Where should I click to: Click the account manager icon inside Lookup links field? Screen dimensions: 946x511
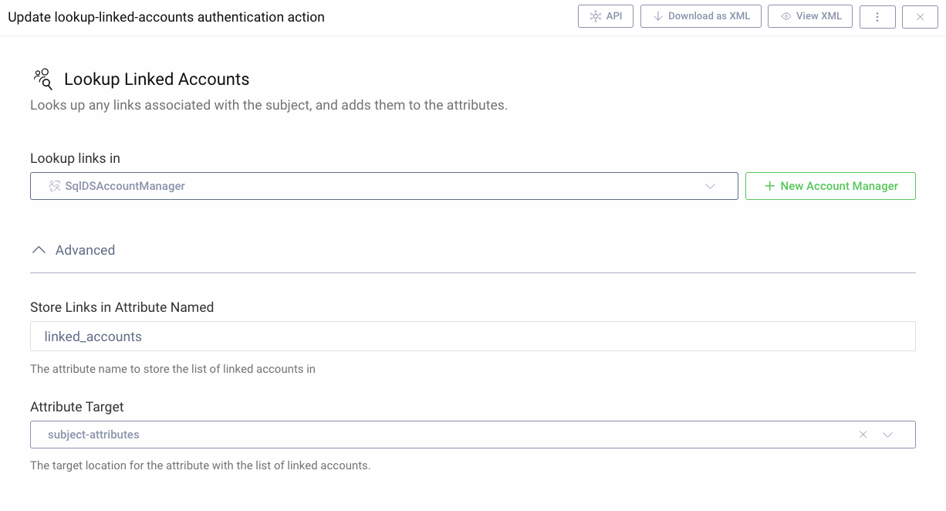(53, 185)
